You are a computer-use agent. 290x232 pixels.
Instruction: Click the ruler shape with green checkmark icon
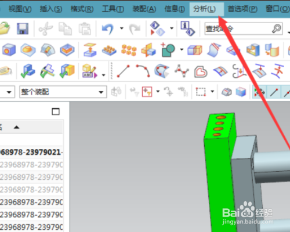click(x=48, y=71)
